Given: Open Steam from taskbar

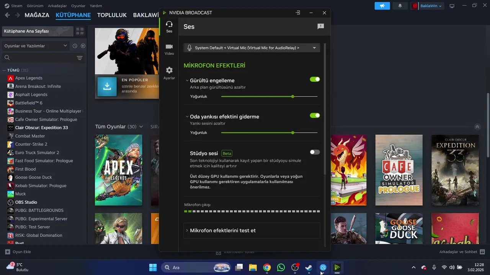Looking at the screenshot, I should 309,267.
